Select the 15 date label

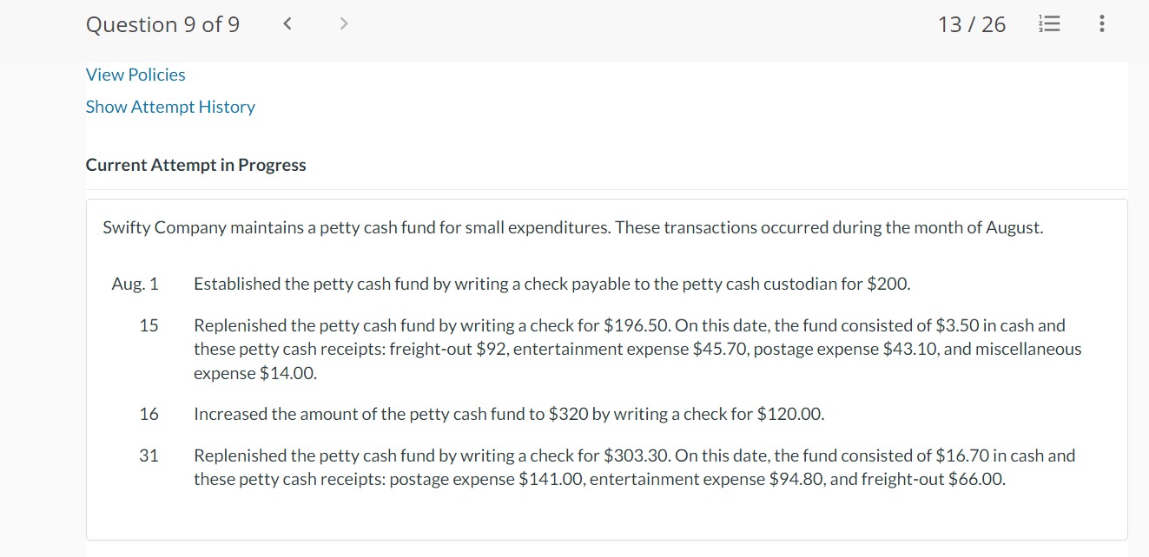tap(149, 325)
